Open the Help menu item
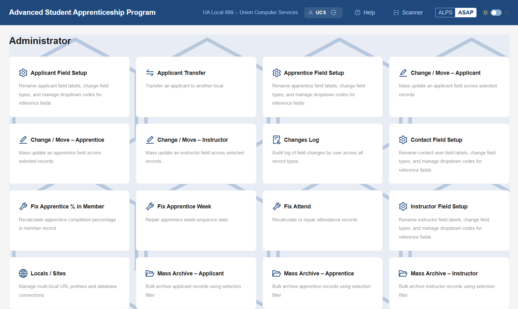 365,13
